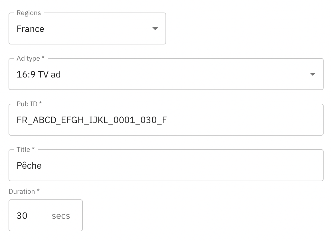This screenshot has height=241, width=331.
Task: Click the "Pub ID *" field label
Action: 29,104
